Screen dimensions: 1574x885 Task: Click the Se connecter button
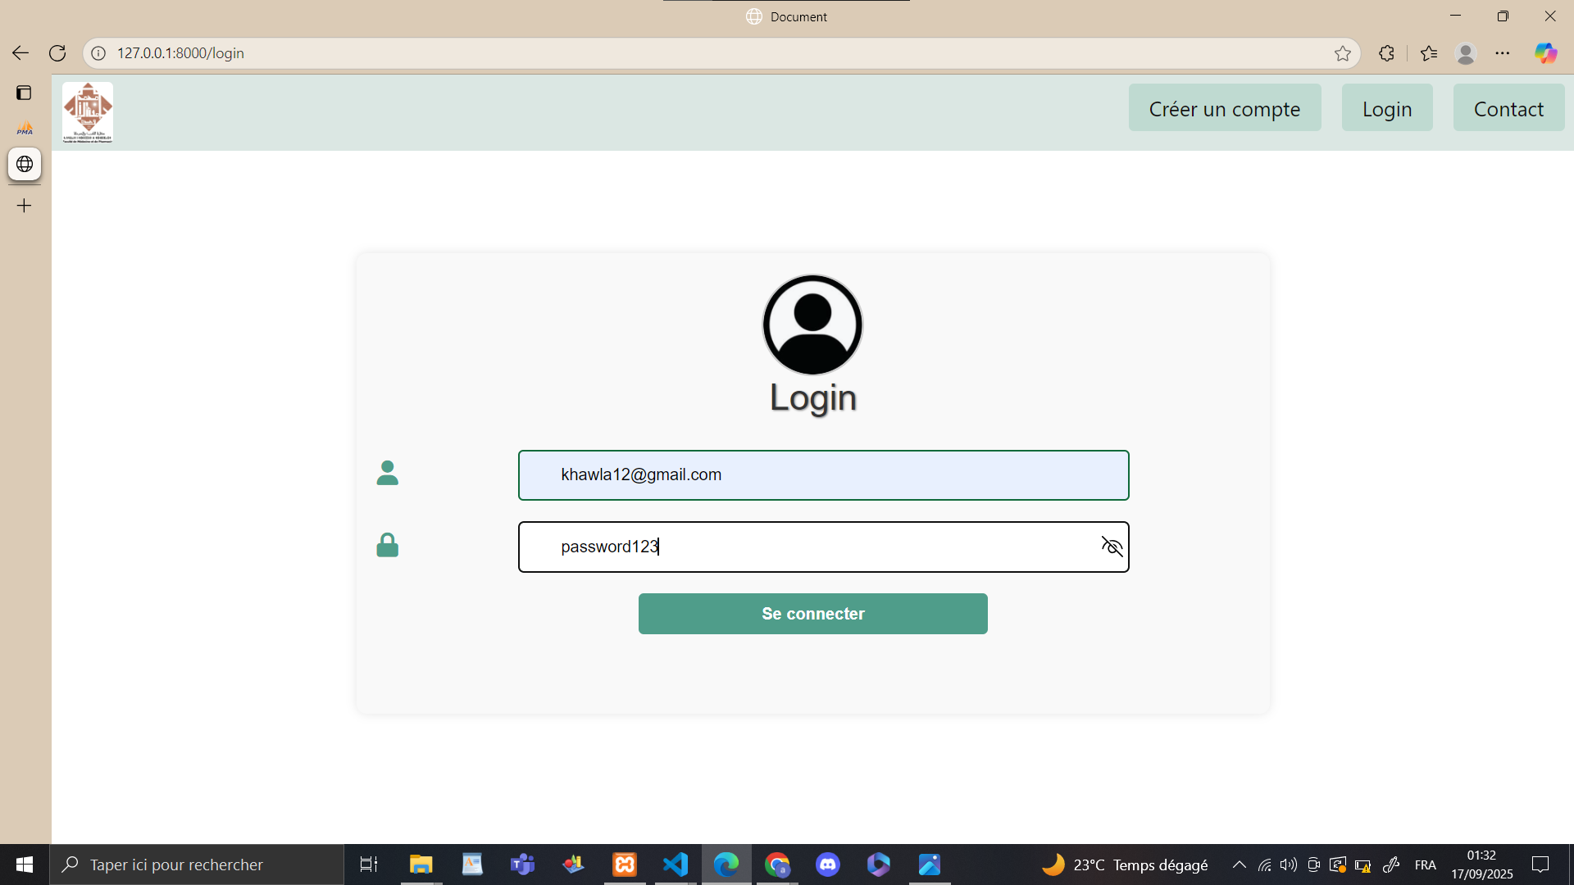click(x=812, y=614)
